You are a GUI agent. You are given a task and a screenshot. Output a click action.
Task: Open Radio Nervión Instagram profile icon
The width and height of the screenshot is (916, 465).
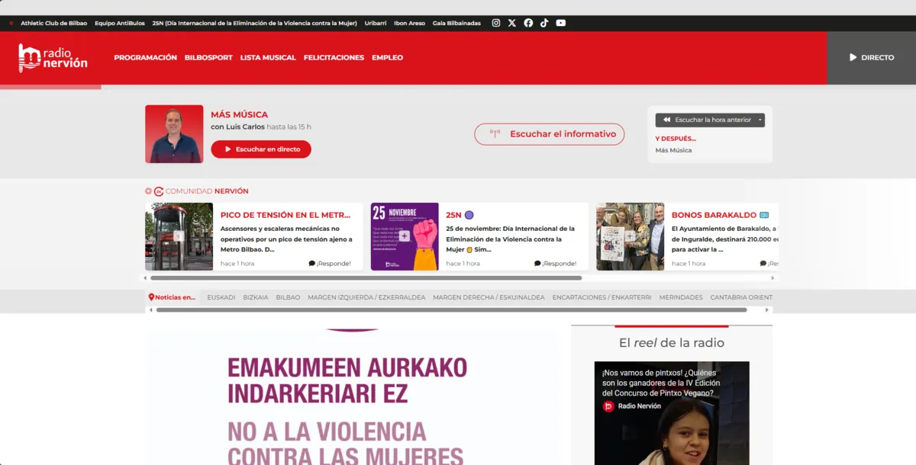point(495,23)
